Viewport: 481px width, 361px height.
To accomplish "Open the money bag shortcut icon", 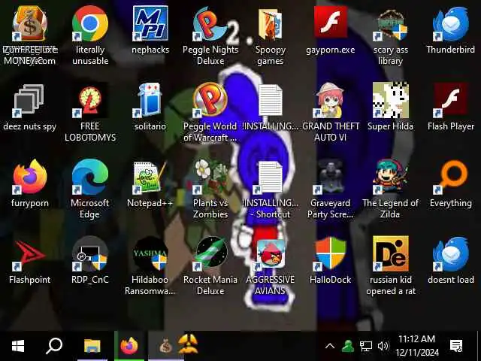I will pyautogui.click(x=30, y=24).
